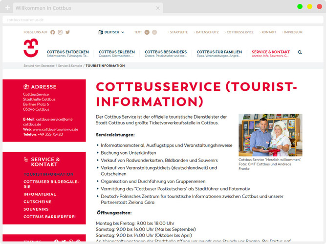
Task: Close the Willkommen in Cottbus tab
Action: (x=158, y=8)
